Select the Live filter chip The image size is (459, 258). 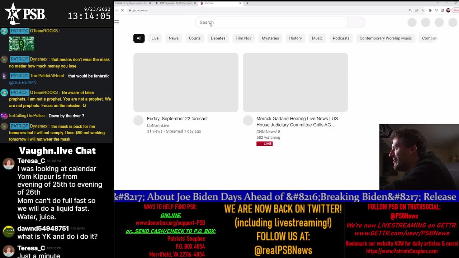(x=155, y=38)
